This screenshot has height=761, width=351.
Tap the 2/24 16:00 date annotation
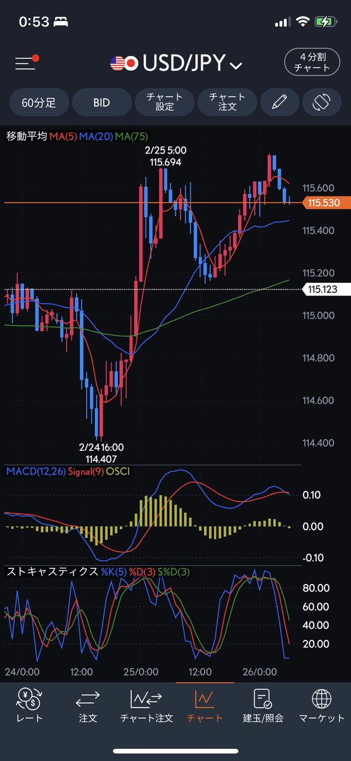[x=101, y=447]
